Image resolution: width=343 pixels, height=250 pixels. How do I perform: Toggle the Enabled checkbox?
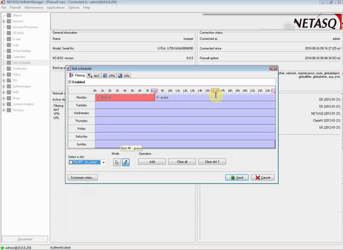click(70, 82)
